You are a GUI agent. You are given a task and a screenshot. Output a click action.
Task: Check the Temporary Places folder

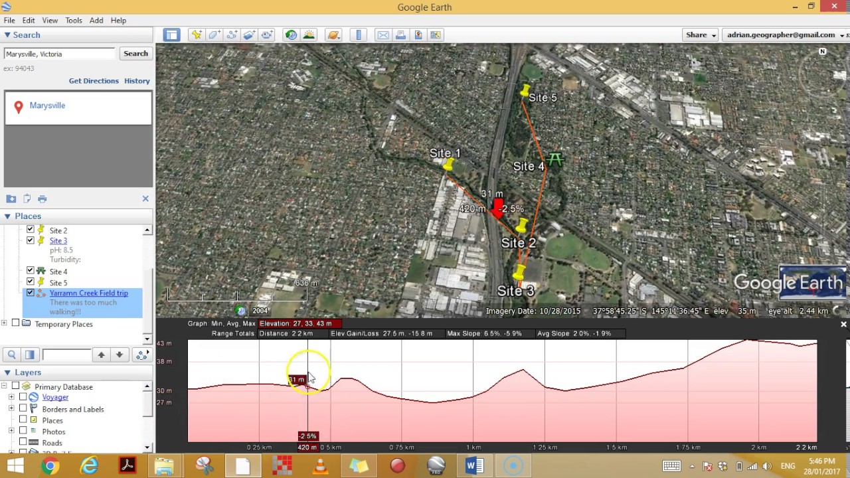tap(15, 323)
